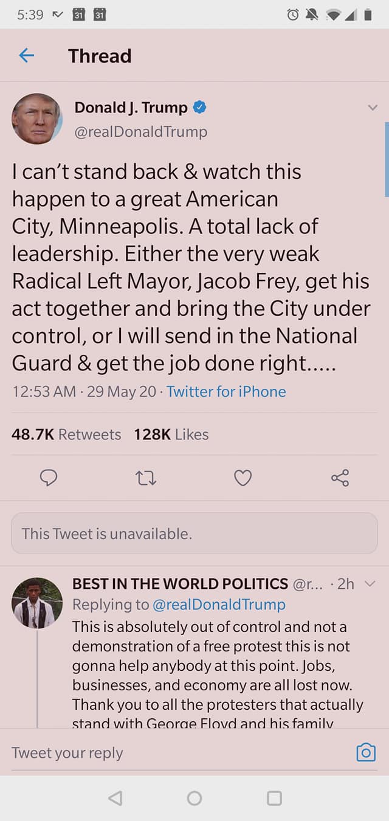Image resolution: width=389 pixels, height=821 pixels.
Task: Tap the This Tweet is unavailable box
Action: tap(194, 534)
